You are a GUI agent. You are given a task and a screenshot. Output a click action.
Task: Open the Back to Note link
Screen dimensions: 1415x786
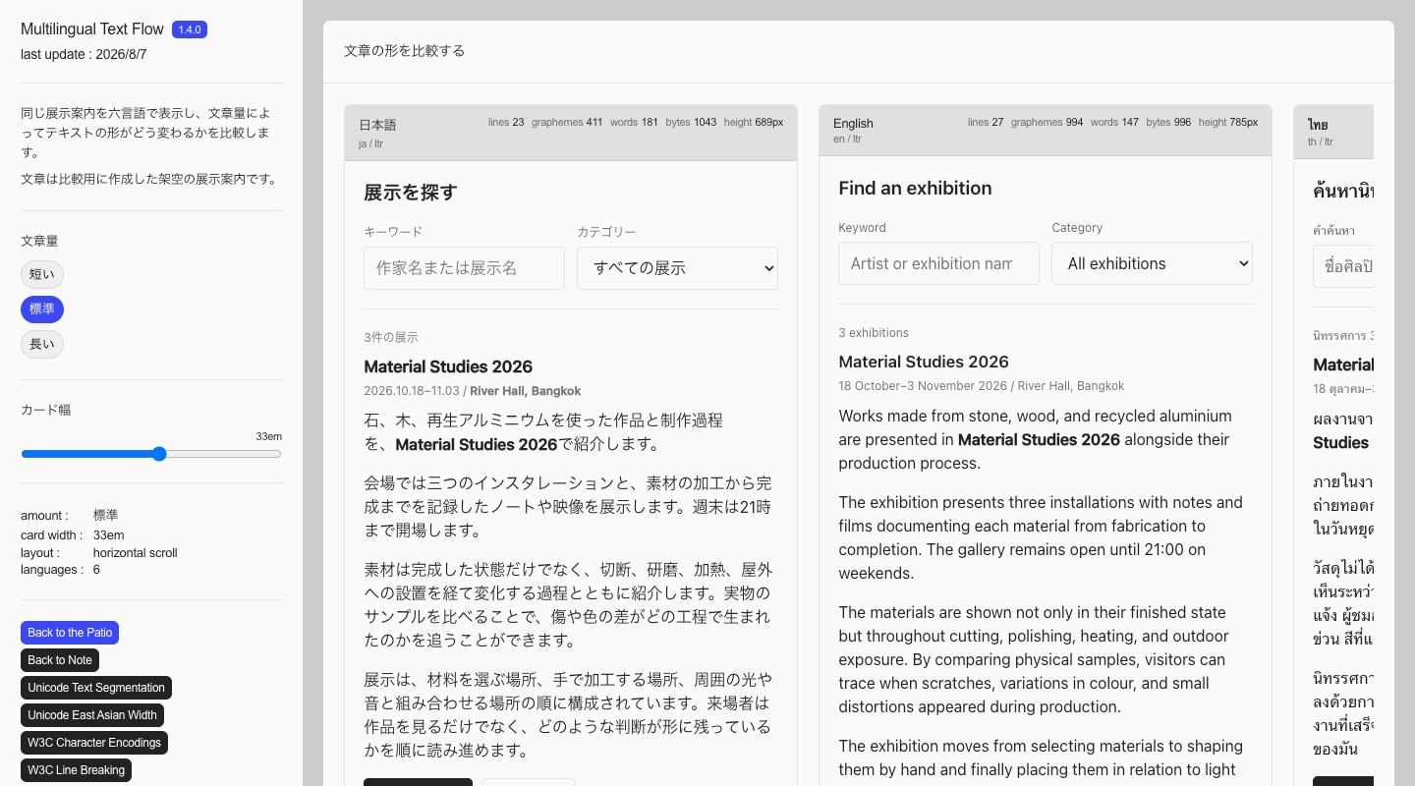(60, 660)
